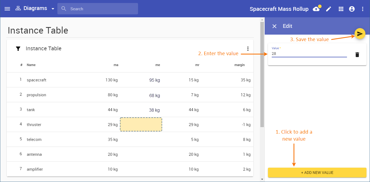Select the highlighted thruster me cell
370x182 pixels.
[x=141, y=124]
